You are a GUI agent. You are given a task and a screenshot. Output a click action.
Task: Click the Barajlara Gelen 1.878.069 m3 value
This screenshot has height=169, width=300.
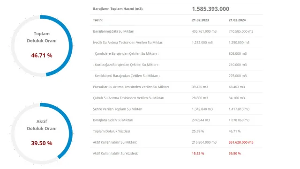[x=239, y=120]
